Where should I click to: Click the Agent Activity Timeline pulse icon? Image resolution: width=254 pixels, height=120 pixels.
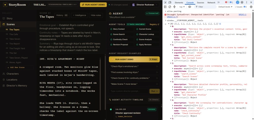coord(110,100)
